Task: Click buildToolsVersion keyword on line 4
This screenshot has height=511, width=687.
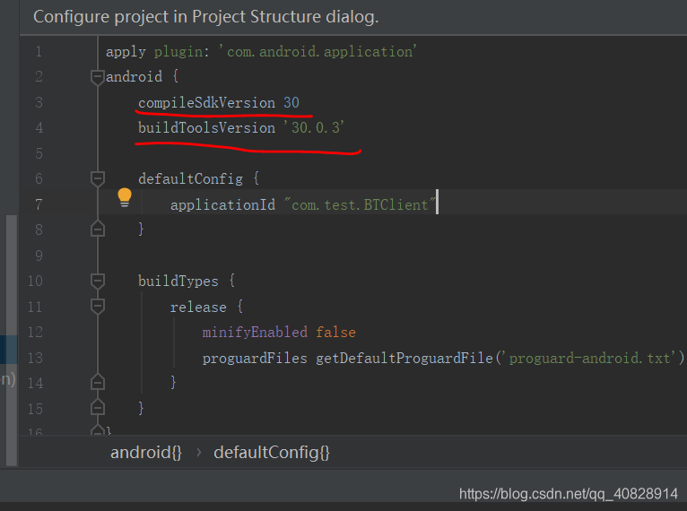Action: tap(207, 128)
